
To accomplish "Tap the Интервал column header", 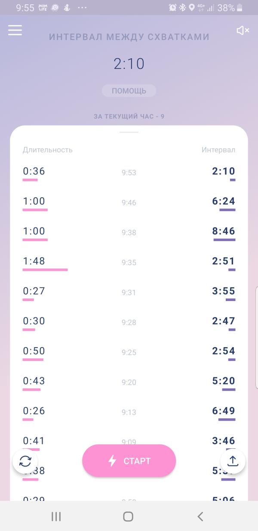I will point(218,150).
